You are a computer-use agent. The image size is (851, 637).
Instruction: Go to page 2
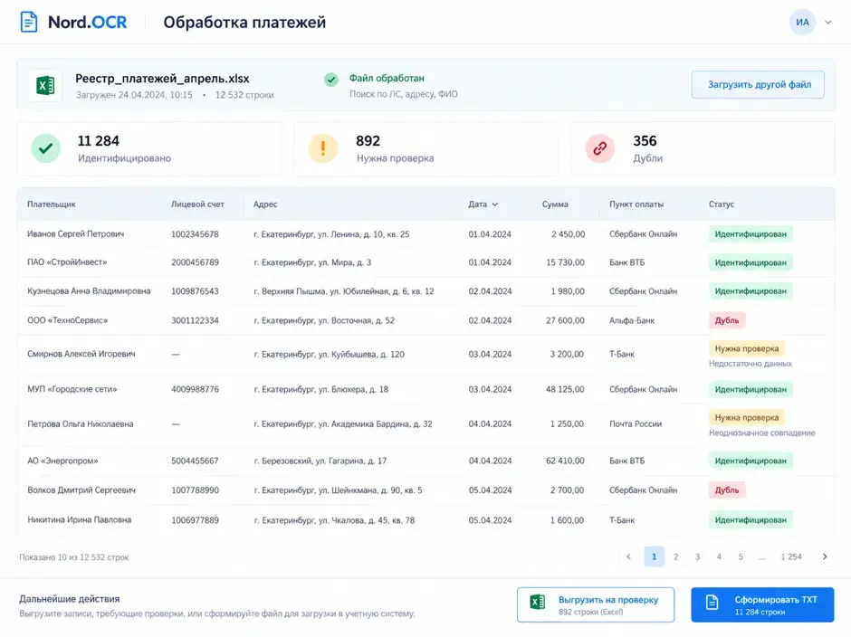point(675,556)
